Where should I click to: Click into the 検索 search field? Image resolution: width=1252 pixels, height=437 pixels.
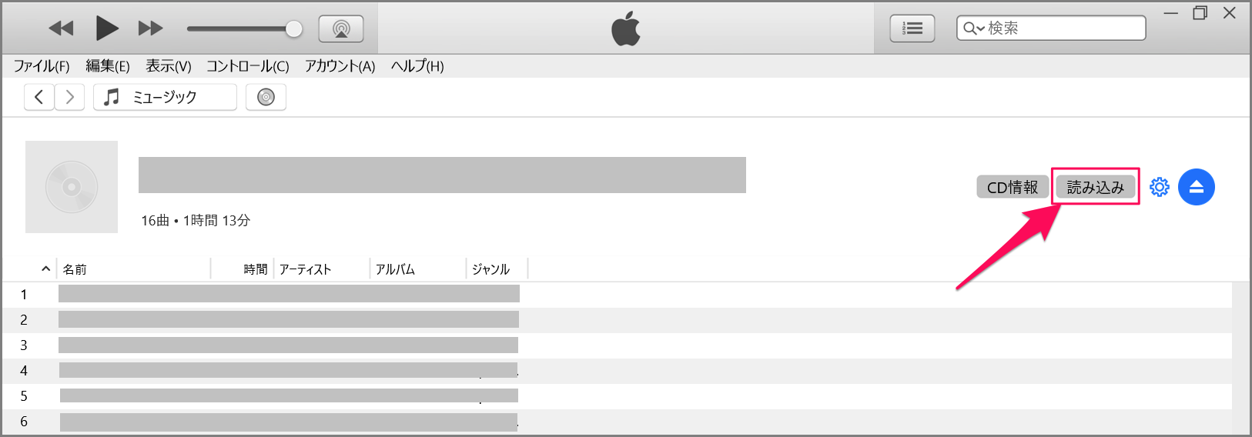click(1063, 28)
